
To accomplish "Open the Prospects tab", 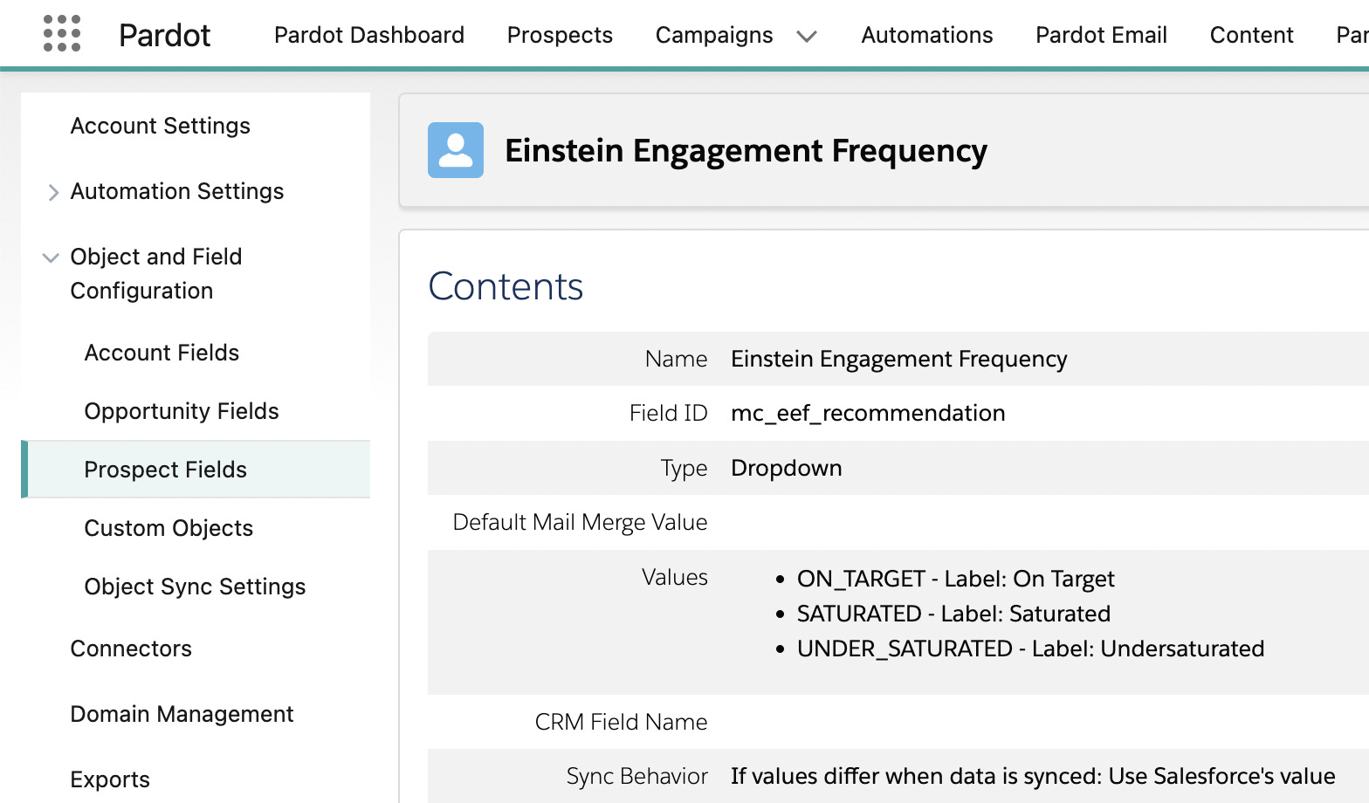I will (560, 35).
